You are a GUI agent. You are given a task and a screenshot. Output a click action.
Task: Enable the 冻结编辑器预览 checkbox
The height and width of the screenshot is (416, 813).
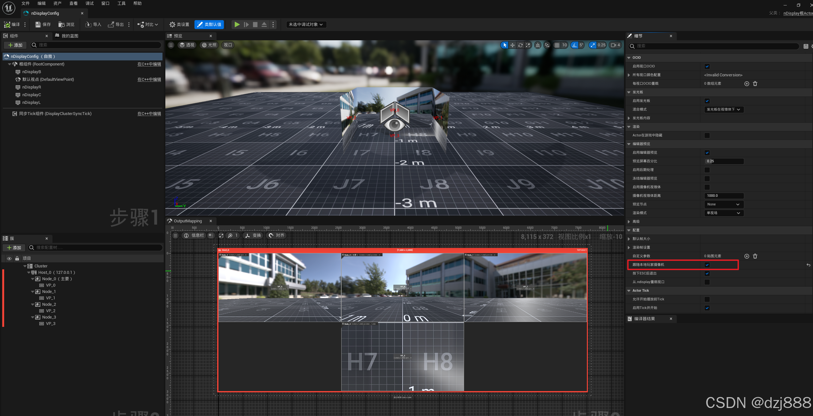(x=707, y=179)
